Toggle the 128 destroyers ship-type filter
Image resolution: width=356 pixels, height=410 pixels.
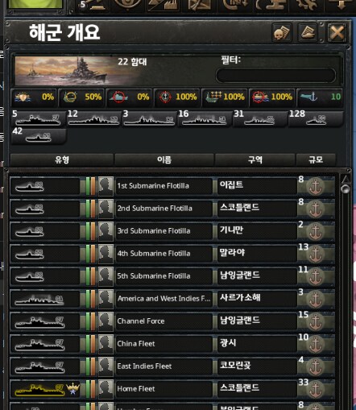point(316,119)
